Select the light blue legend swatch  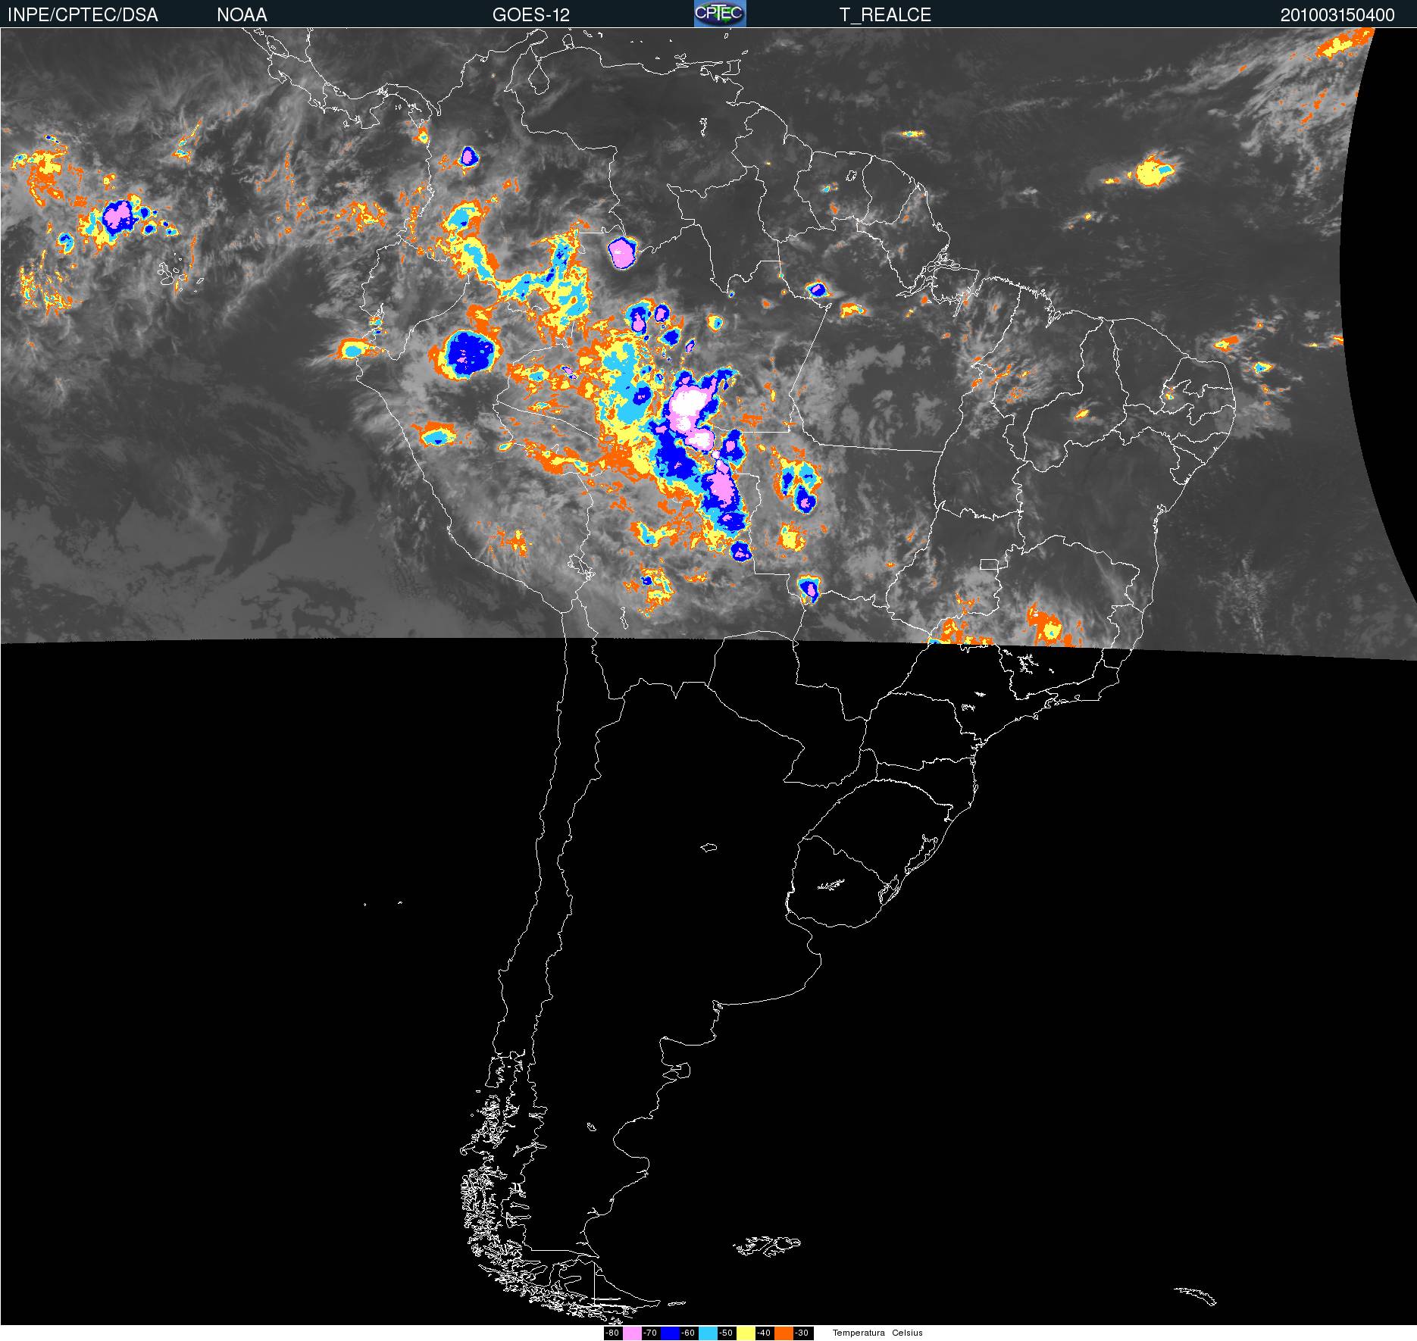pos(708,1333)
